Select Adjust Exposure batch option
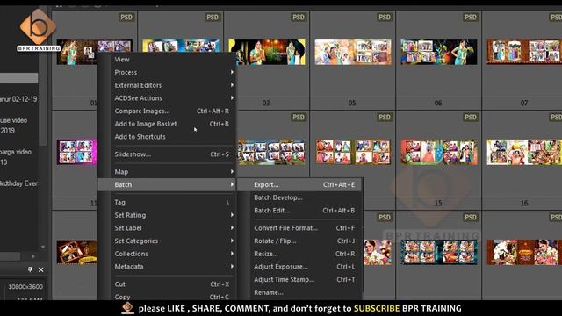Screen dimensions: 562x316 pyautogui.click(x=299, y=267)
